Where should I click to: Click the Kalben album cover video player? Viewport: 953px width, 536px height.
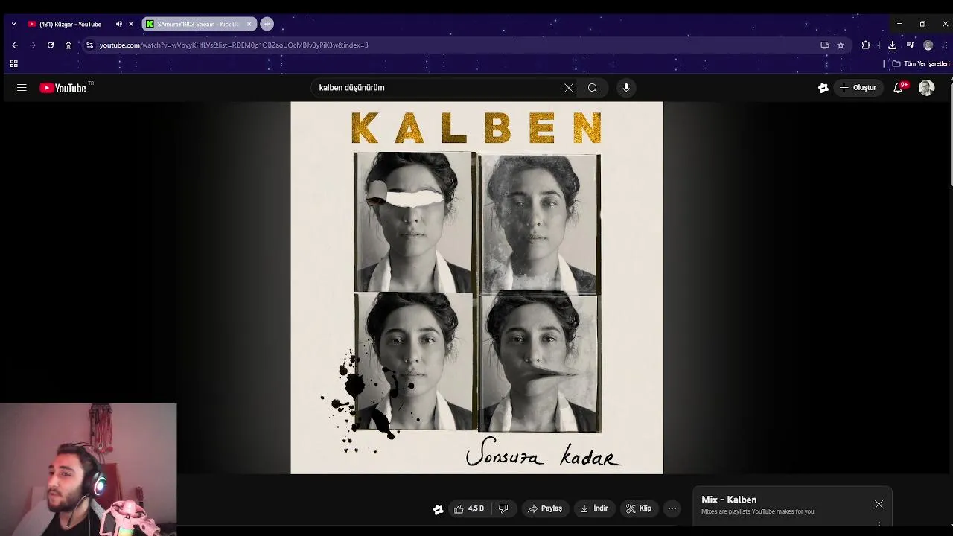[476, 288]
